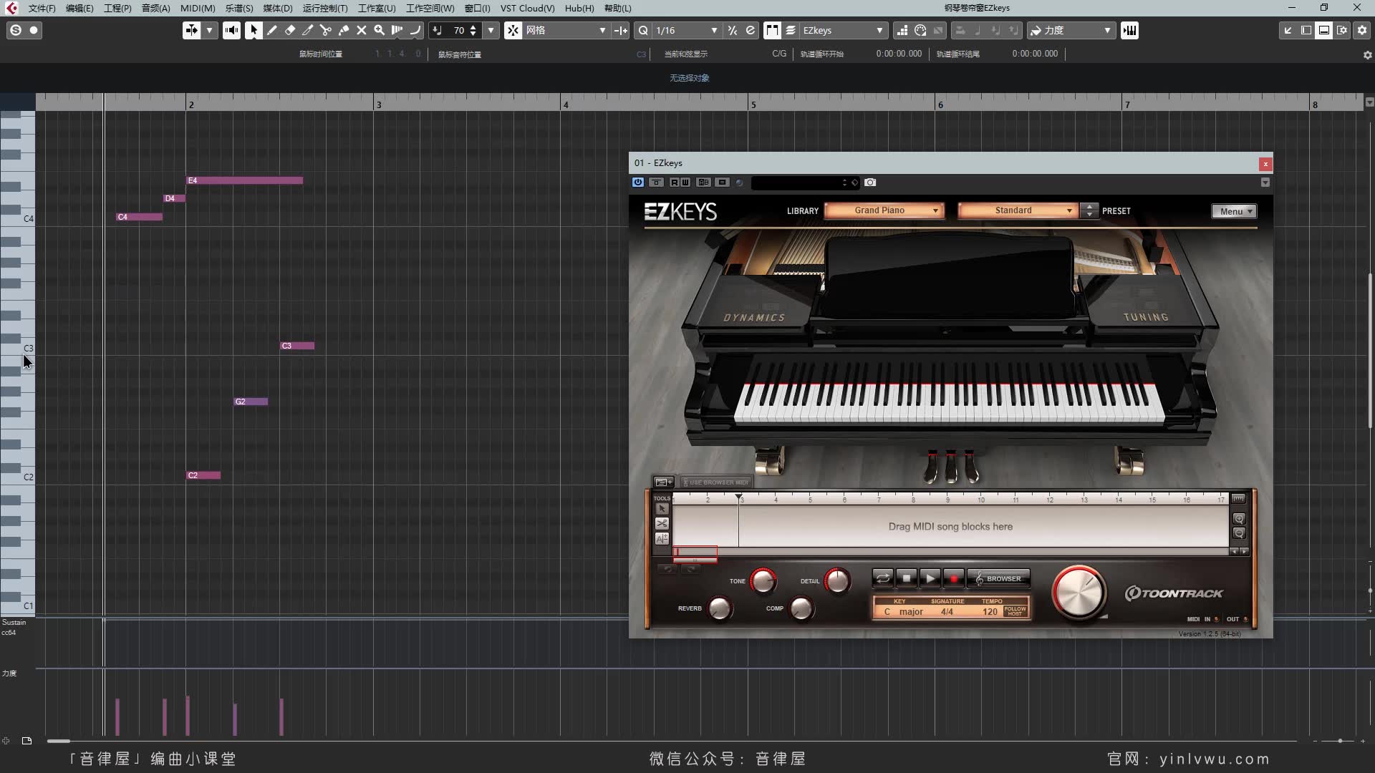This screenshot has height=773, width=1375.
Task: Select the G2 note in piano roll
Action: coord(251,402)
